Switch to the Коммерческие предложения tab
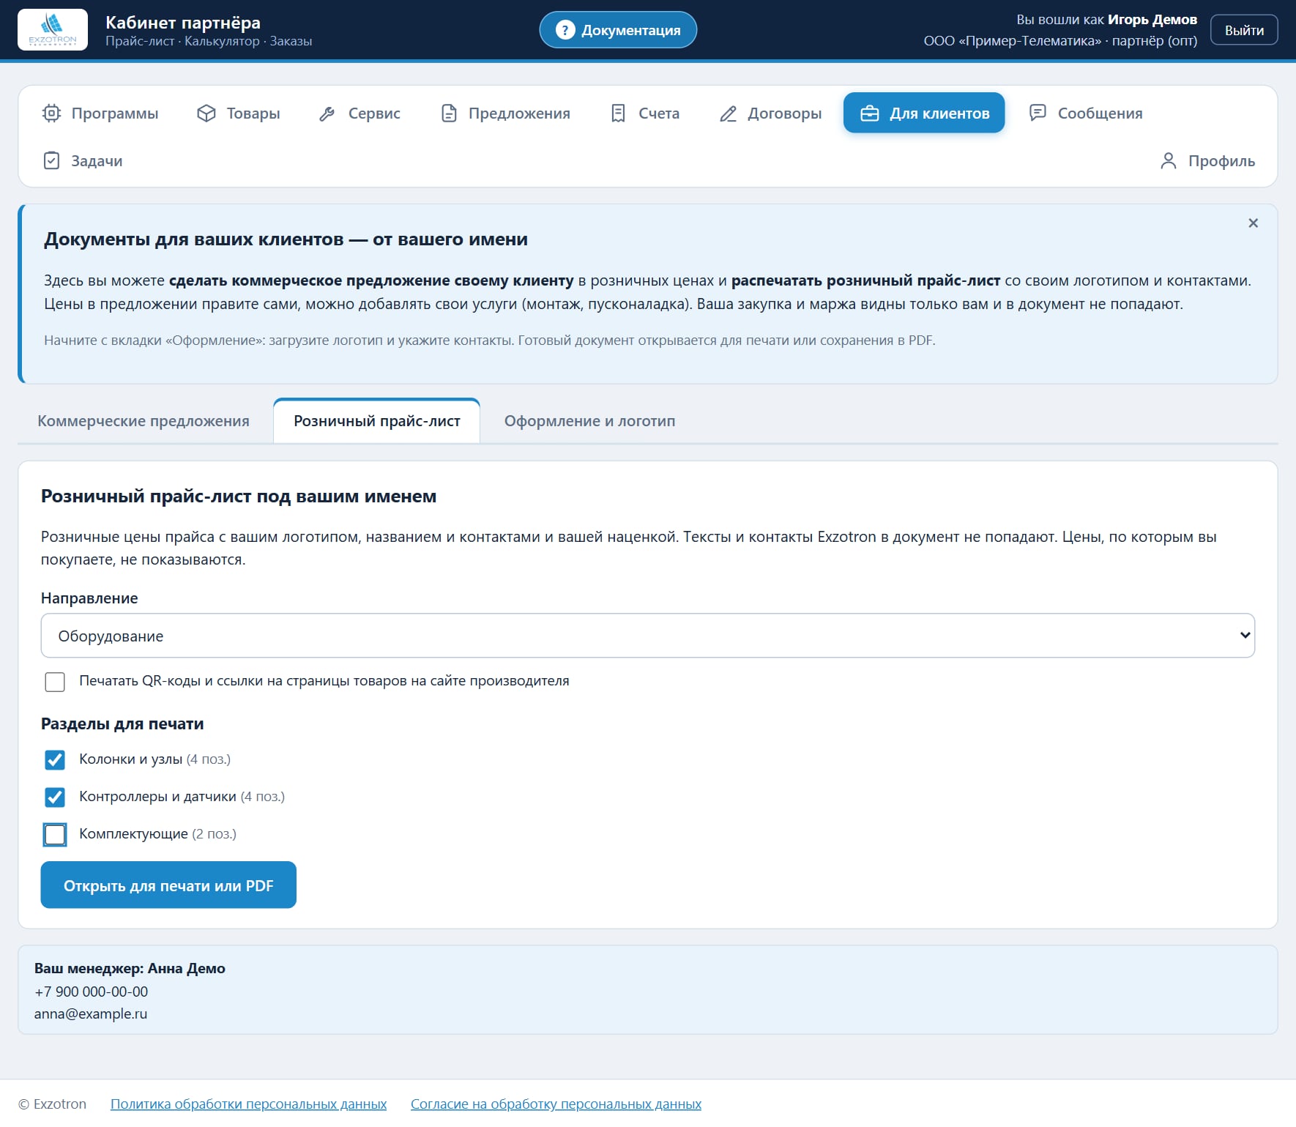The image size is (1296, 1127). [x=144, y=421]
